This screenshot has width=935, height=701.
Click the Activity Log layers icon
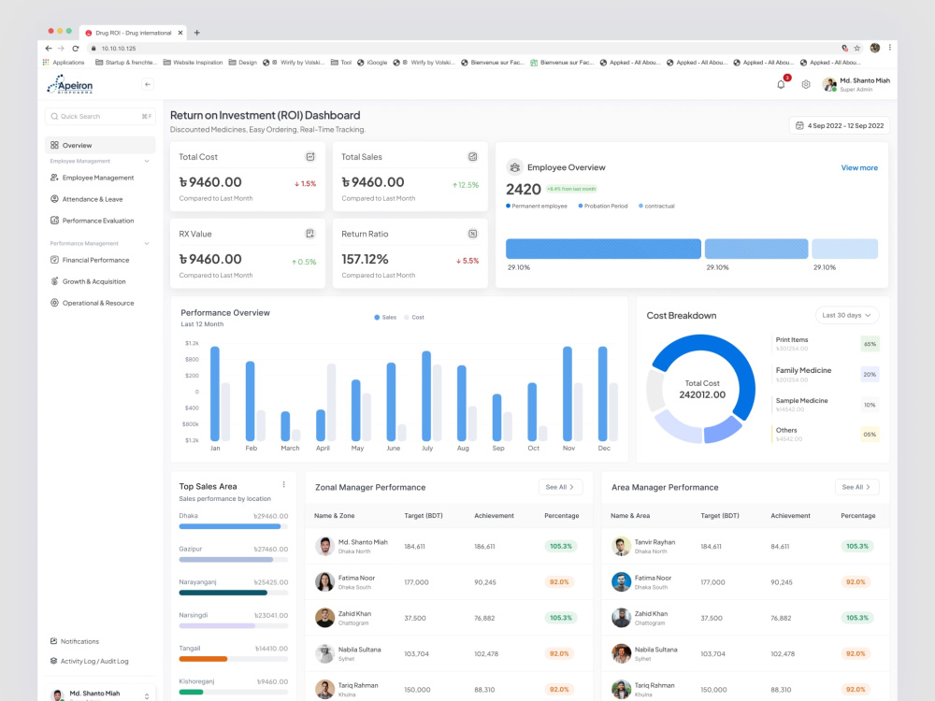53,661
